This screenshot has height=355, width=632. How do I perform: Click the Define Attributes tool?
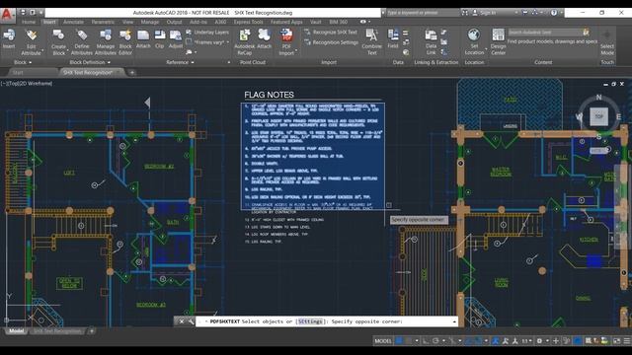(81, 41)
